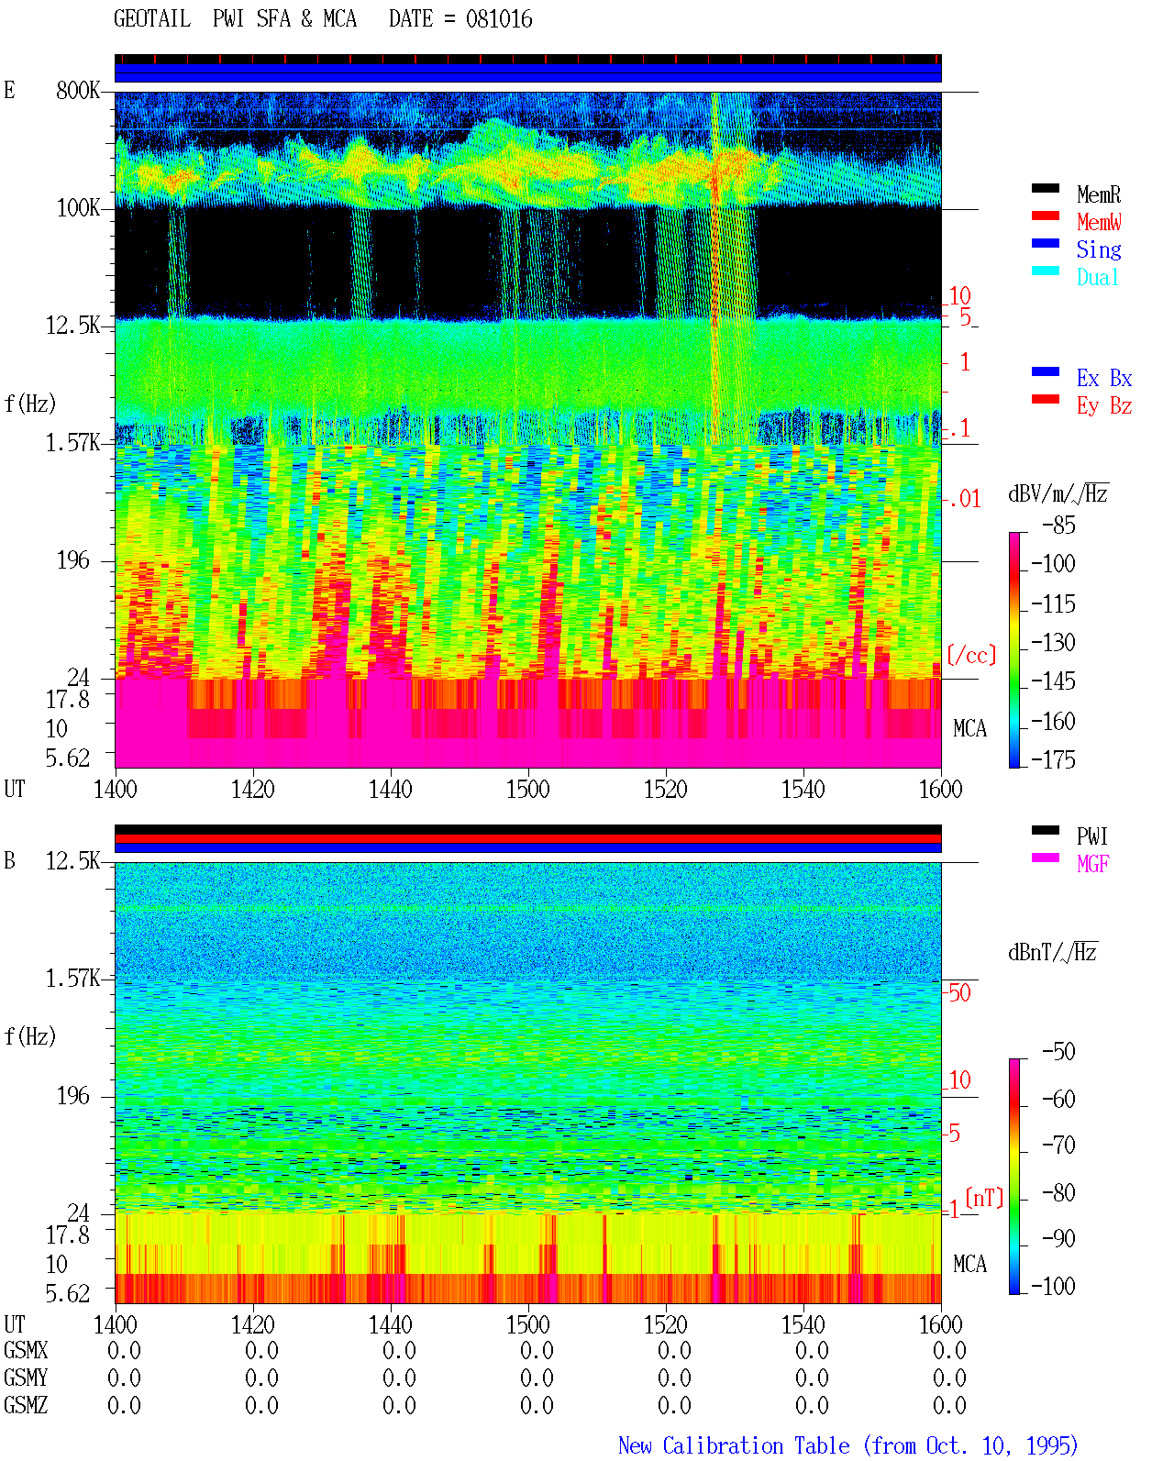Click the GSMY row label
This screenshot has width=1174, height=1461.
click(x=26, y=1378)
